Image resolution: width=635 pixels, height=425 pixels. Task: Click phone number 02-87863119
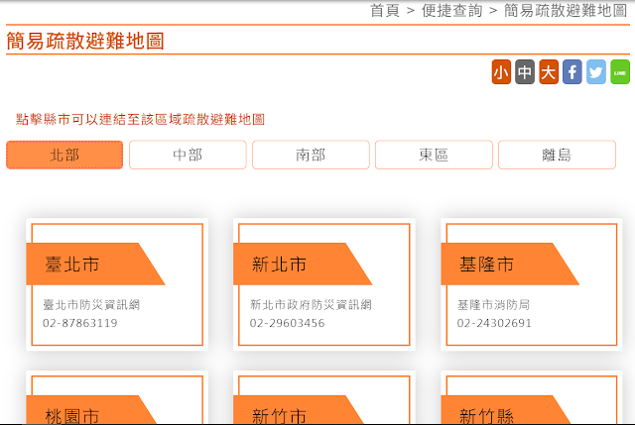80,323
